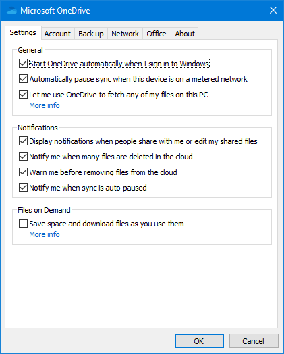Click the Notifications group heading
The image size is (284, 354).
tap(38, 128)
